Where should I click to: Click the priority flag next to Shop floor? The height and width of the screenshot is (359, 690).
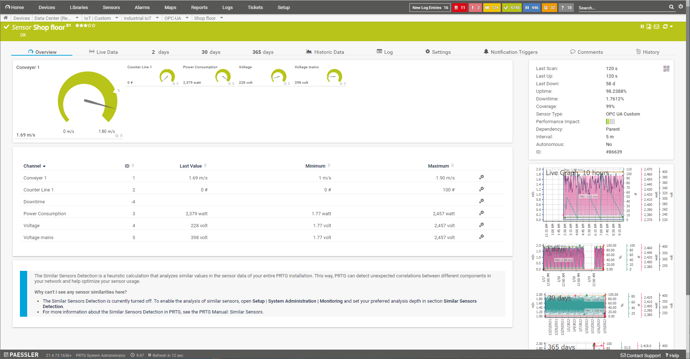(x=68, y=26)
